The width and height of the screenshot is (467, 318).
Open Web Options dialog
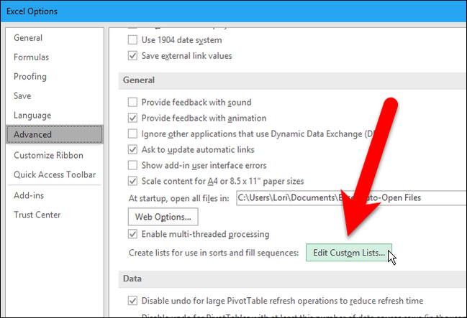[163, 217]
